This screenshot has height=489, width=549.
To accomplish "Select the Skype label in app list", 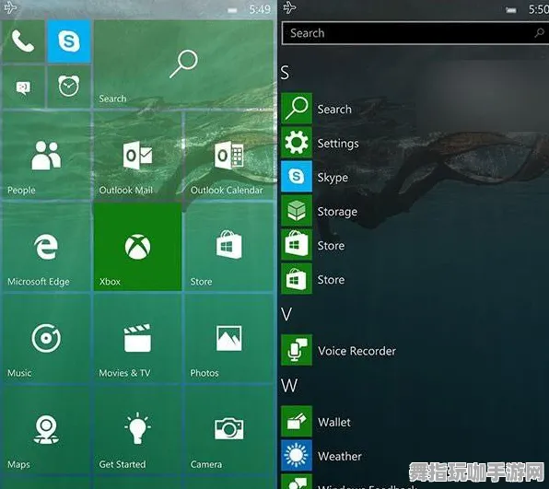I will 333,178.
